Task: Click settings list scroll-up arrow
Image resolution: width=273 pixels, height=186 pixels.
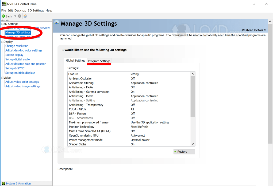Action: [193, 74]
